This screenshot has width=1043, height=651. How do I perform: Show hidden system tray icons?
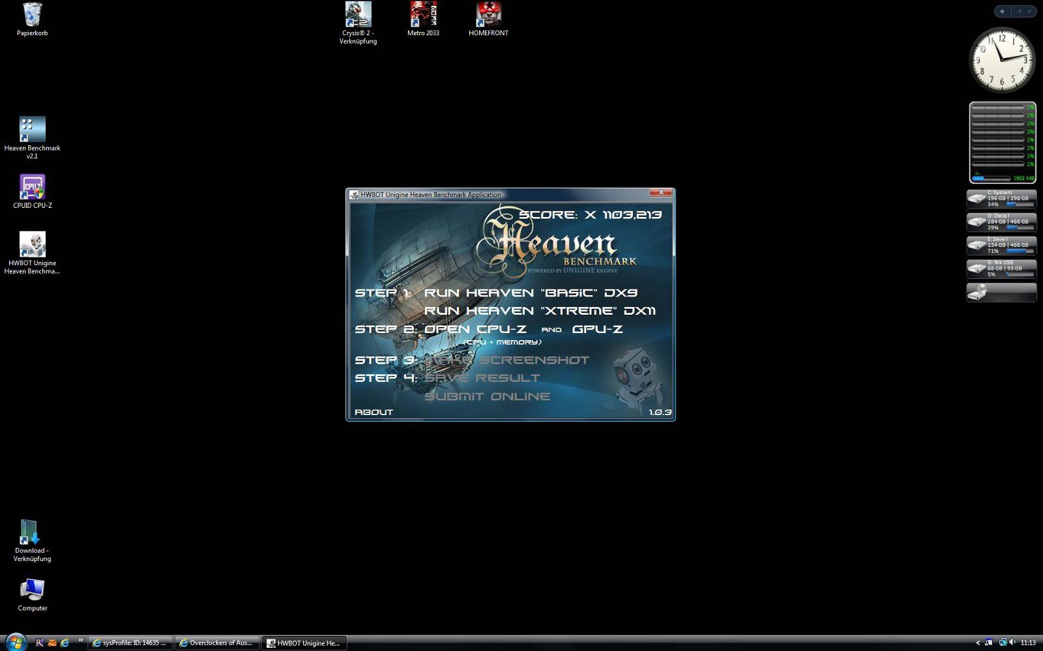coord(978,643)
